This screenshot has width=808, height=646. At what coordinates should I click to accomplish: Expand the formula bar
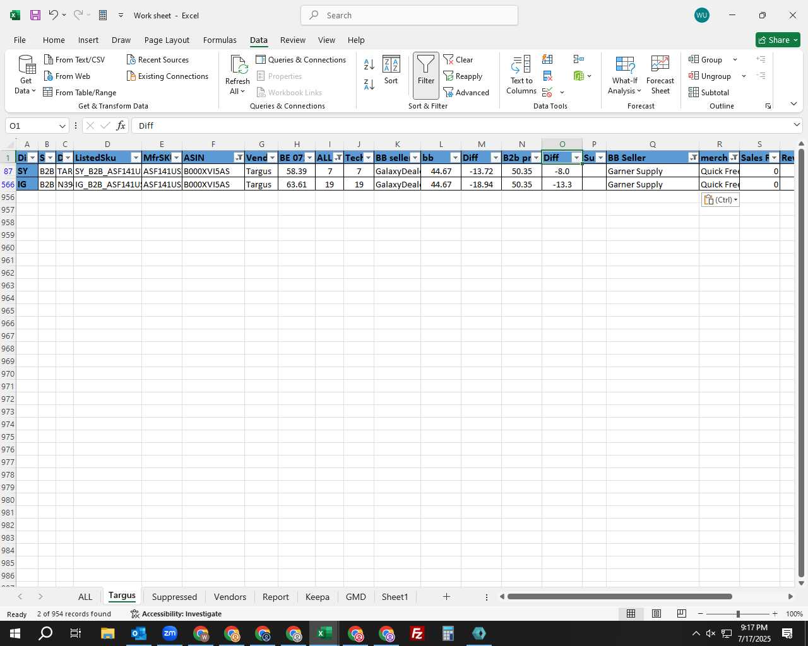pyautogui.click(x=797, y=125)
